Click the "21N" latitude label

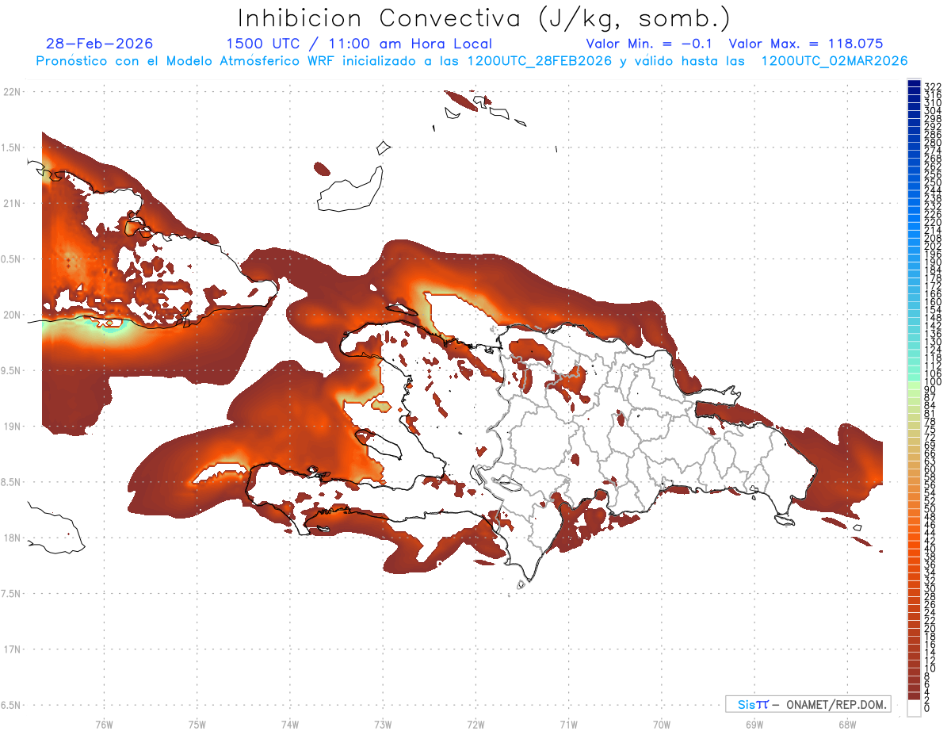click(12, 203)
